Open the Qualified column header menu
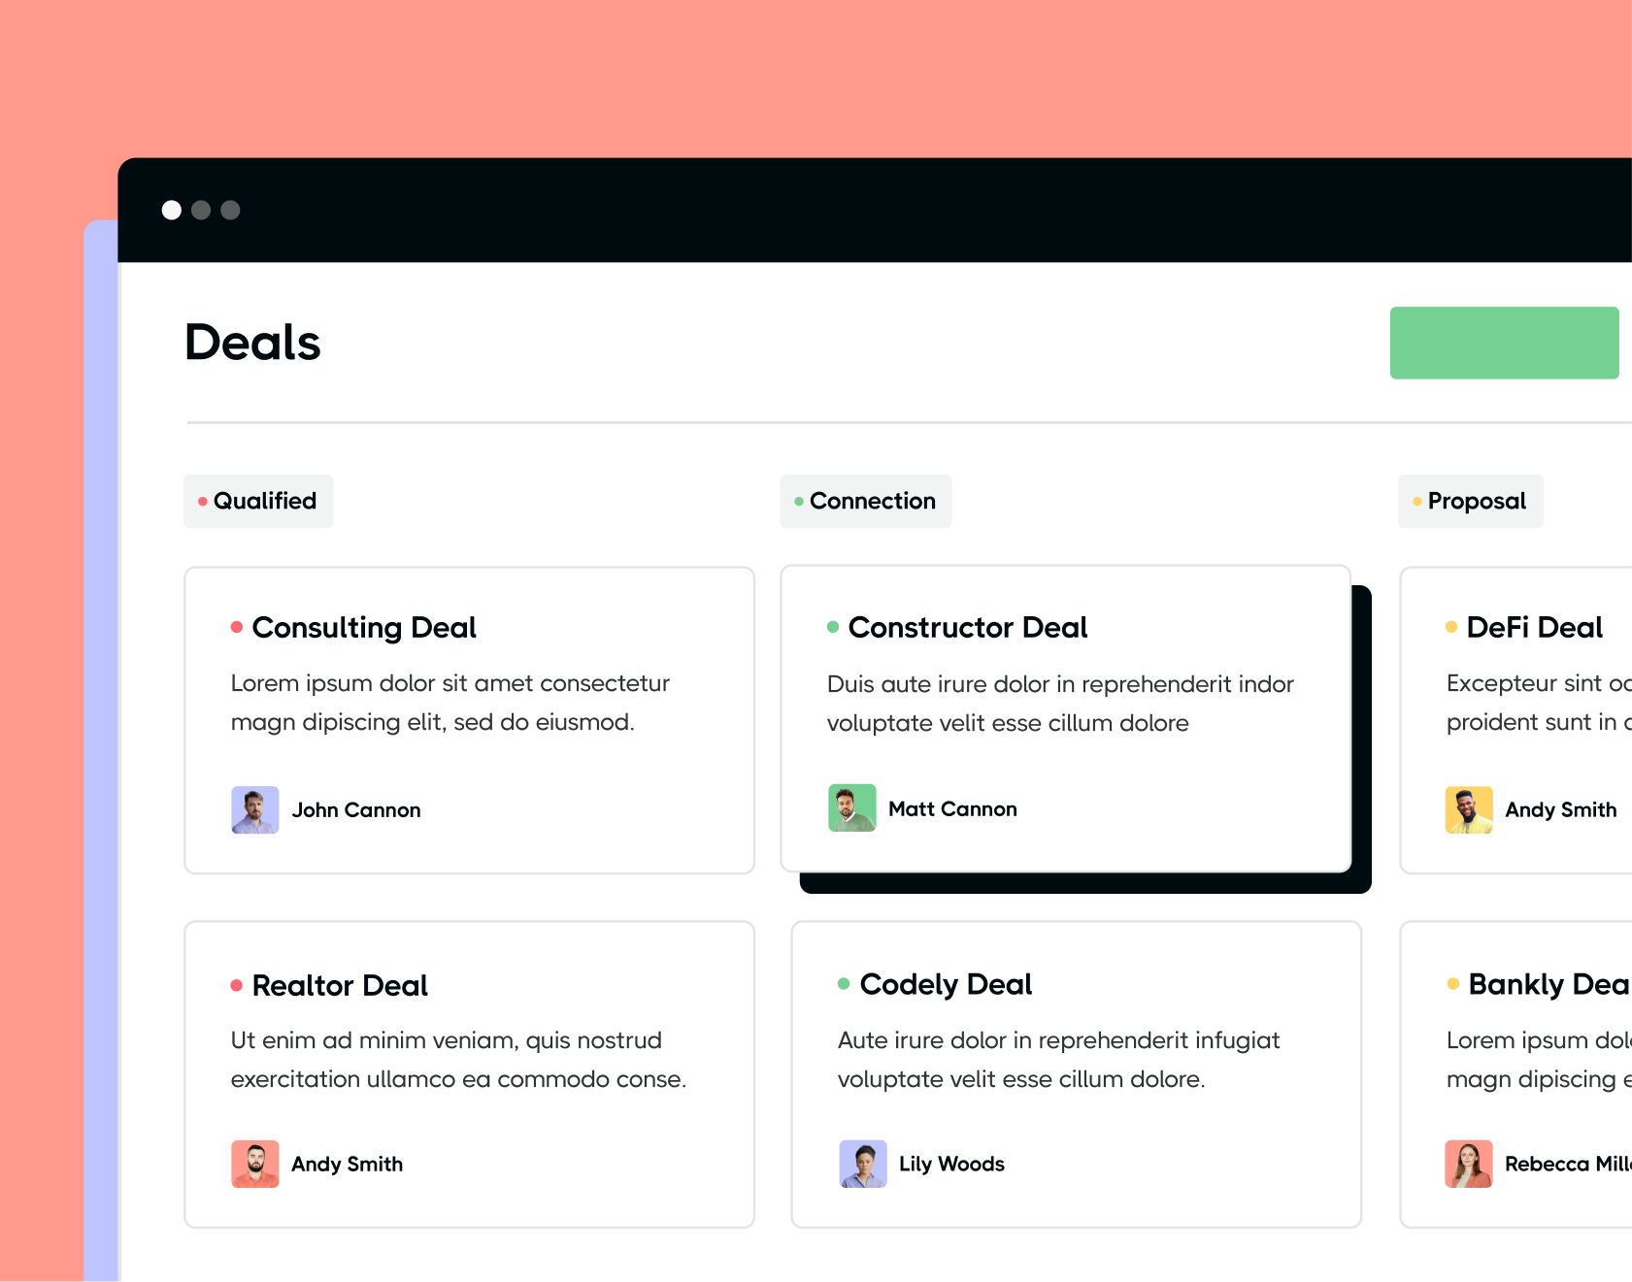This screenshot has height=1282, width=1632. [257, 501]
